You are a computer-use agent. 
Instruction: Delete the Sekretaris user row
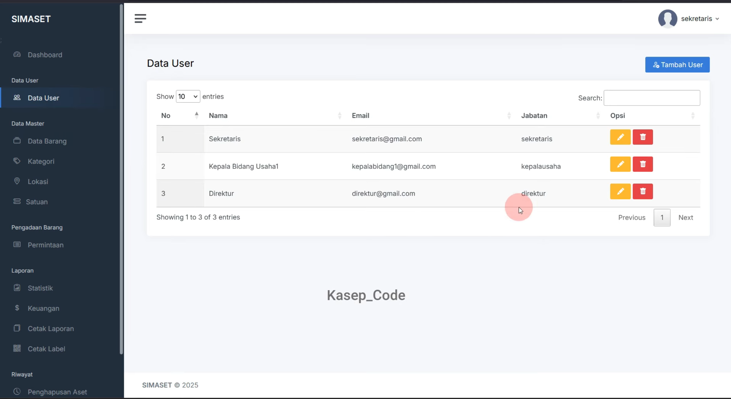(643, 137)
